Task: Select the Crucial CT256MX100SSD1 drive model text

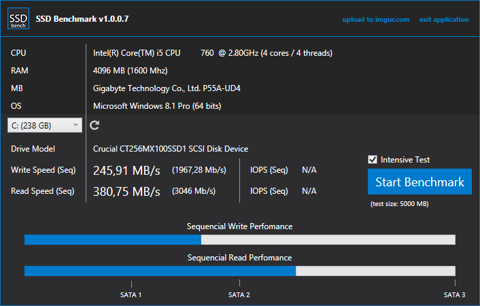Action: click(x=171, y=149)
